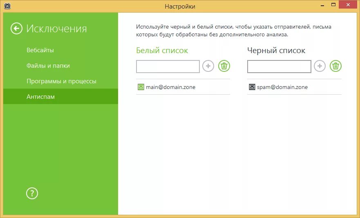Focus the Белый список address input field
This screenshot has width=360, height=218.
(x=168, y=67)
